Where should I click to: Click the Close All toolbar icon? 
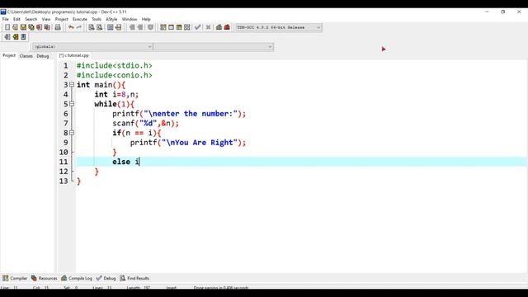pos(47,27)
